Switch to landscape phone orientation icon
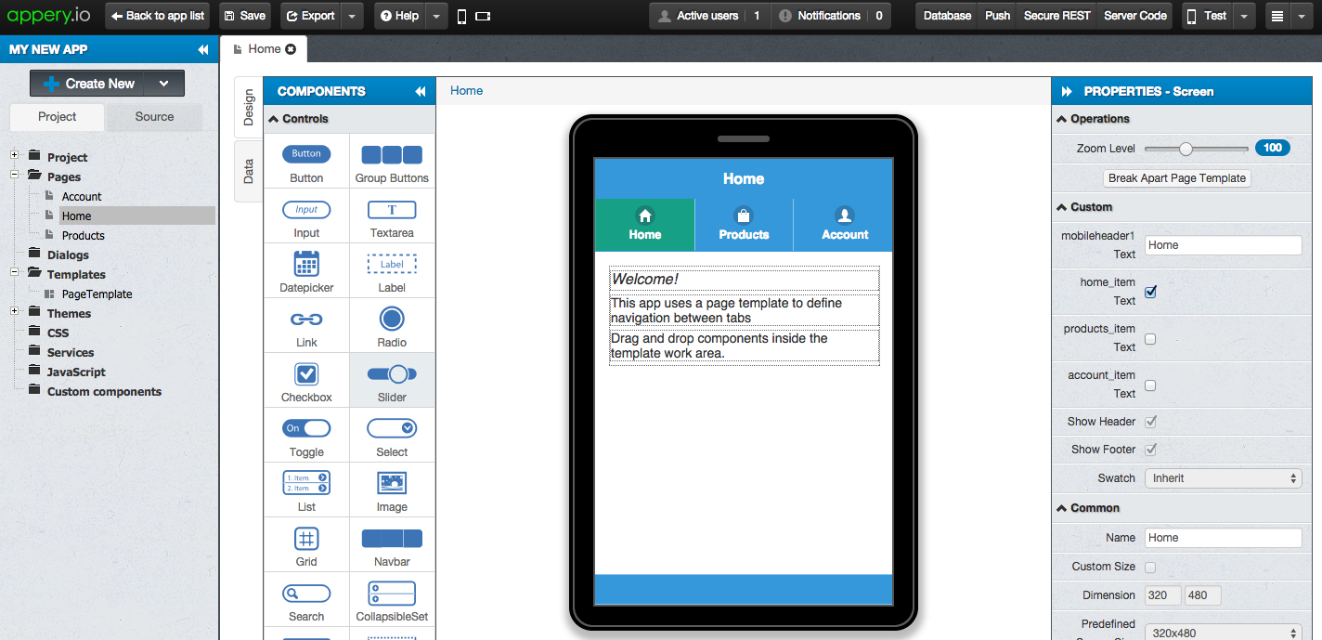 483,16
